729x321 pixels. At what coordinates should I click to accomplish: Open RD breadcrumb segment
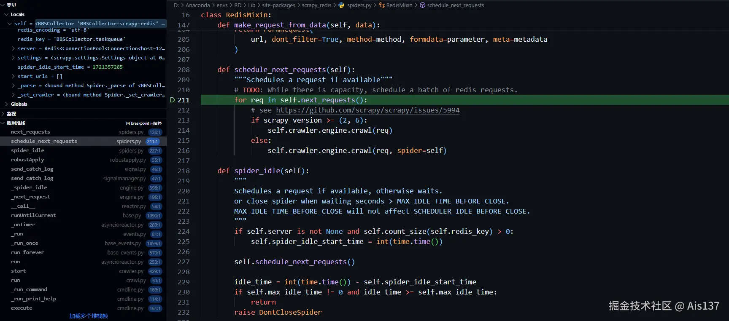click(x=238, y=5)
